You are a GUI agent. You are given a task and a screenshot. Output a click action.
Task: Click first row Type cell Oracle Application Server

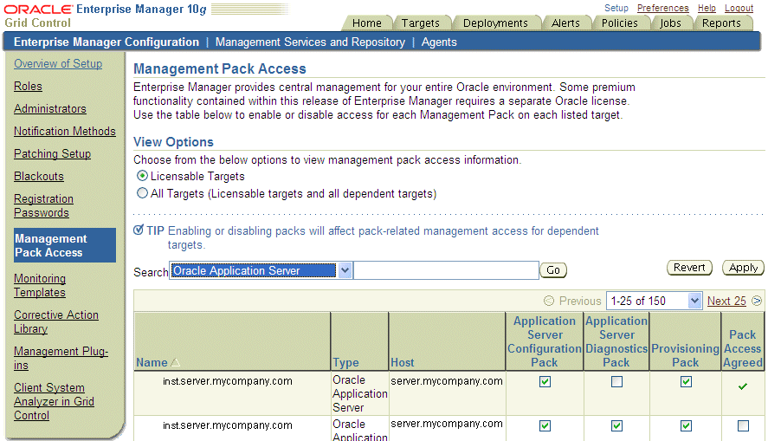point(360,393)
